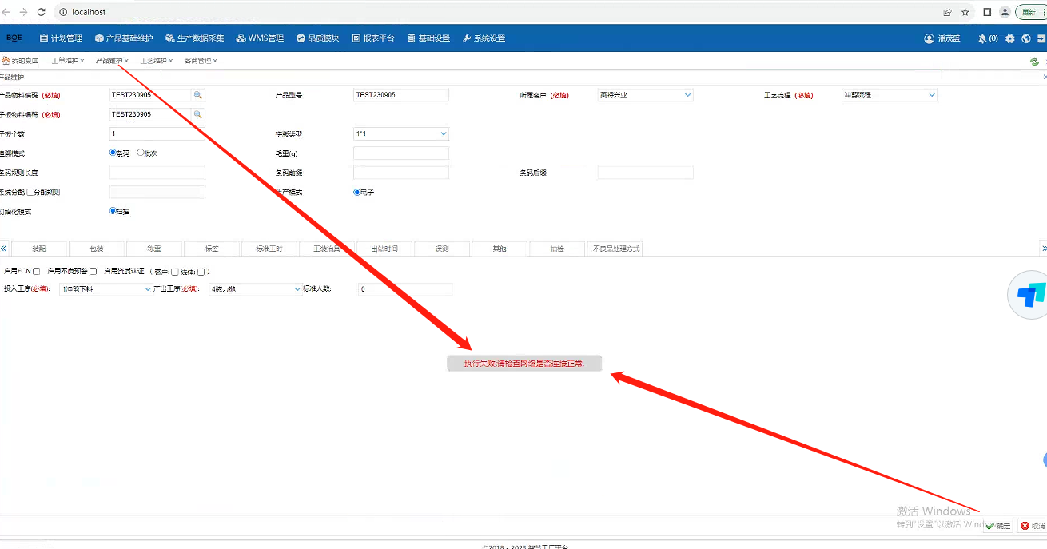Image resolution: width=1047 pixels, height=549 pixels.
Task: Tick the 分配规则 checkbox
Action: click(31, 192)
